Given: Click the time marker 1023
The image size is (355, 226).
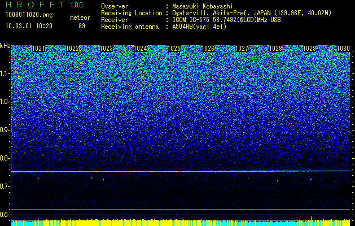Looking at the screenshot, I should (x=107, y=49).
